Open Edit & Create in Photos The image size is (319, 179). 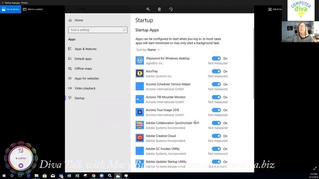click(x=275, y=9)
